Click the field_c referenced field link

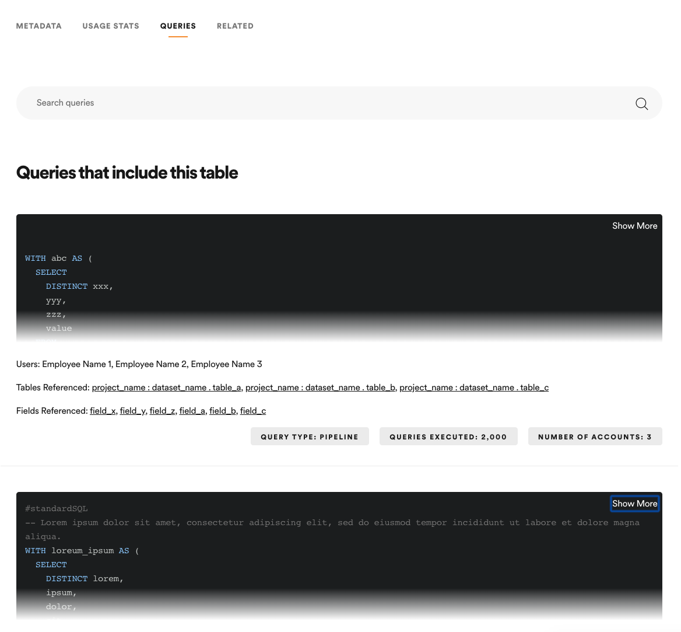(252, 410)
